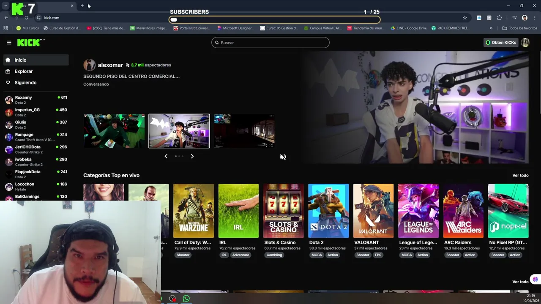Click the FPS tag under VALORANT
Screen dimensions: 541x304
pyautogui.click(x=378, y=255)
